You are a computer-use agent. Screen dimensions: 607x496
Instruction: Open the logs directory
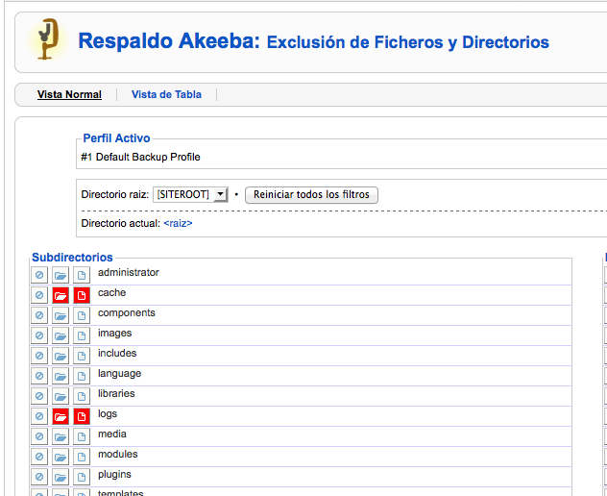[108, 414]
